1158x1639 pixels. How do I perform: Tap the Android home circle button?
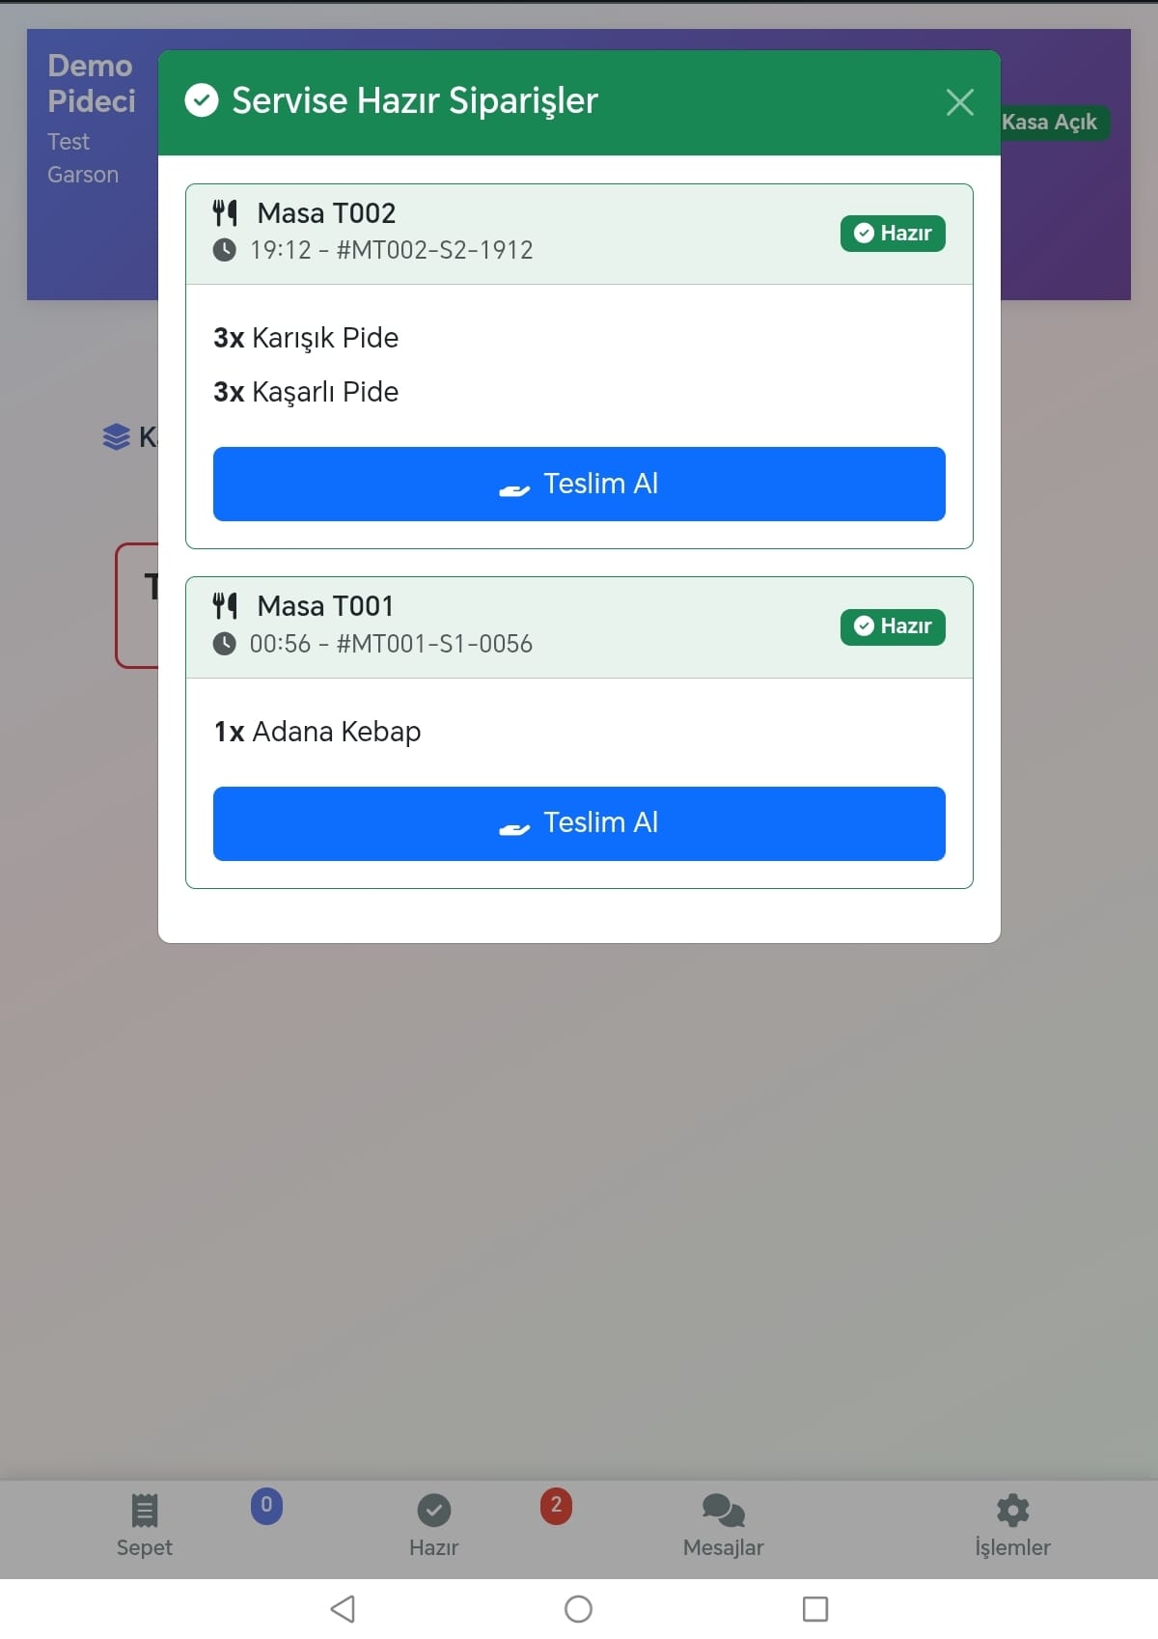coord(578,1609)
